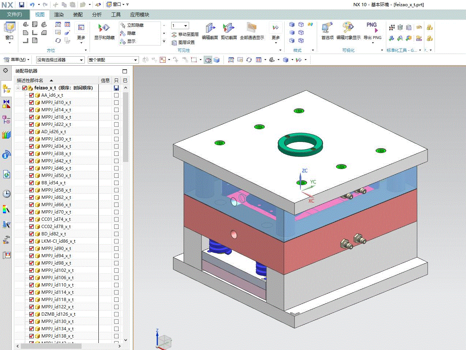
Task: Open Preferences (首选项) icon in ribbon
Action: pos(327,28)
